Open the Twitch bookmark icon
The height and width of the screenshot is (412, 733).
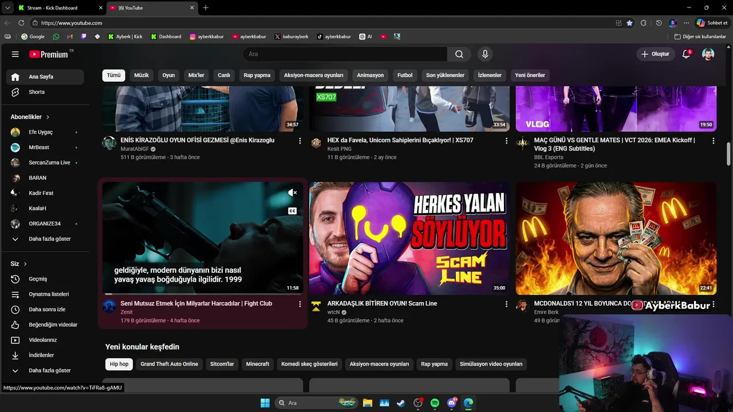tap(84, 37)
